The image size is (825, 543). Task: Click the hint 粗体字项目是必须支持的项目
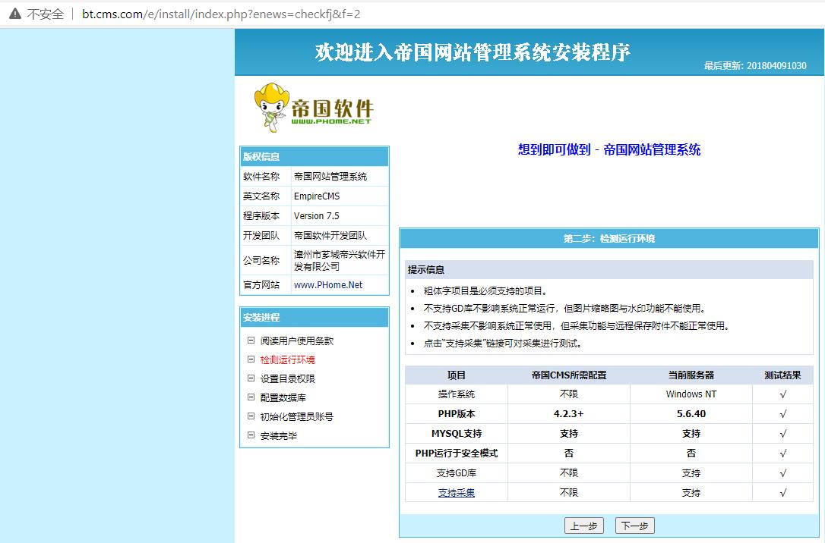coord(486,291)
